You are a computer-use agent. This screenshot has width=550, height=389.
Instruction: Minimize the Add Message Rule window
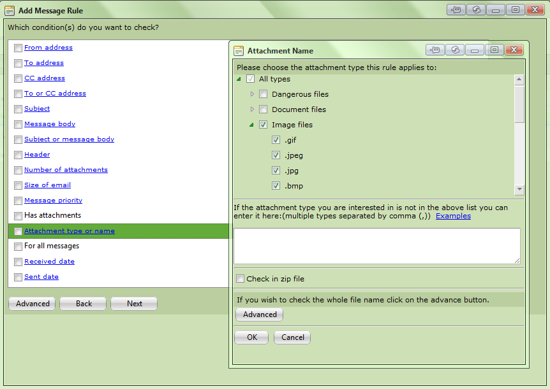(x=496, y=10)
